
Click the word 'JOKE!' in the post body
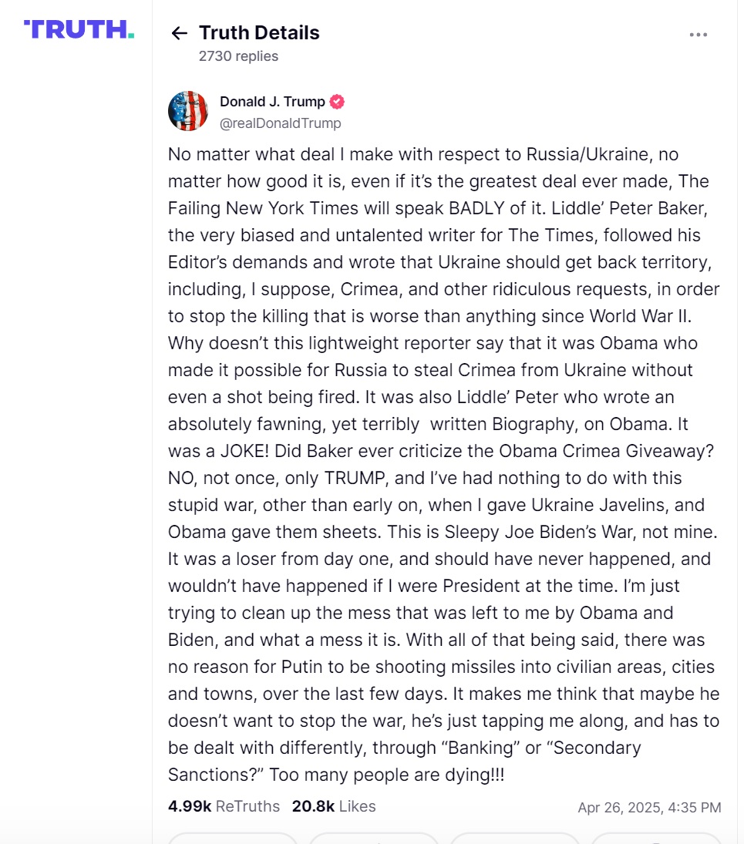click(244, 451)
